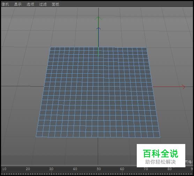The height and width of the screenshot is (176, 194).
Task: Click the 百科全说 watermark logo
Action: [161, 155]
